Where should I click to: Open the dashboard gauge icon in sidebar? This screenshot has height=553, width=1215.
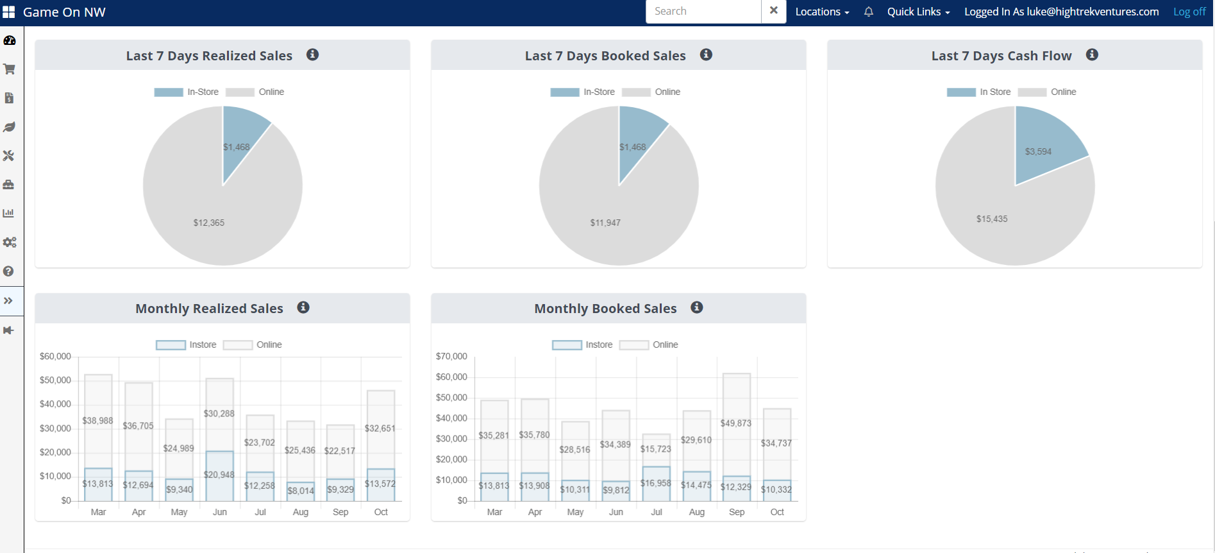click(x=9, y=40)
